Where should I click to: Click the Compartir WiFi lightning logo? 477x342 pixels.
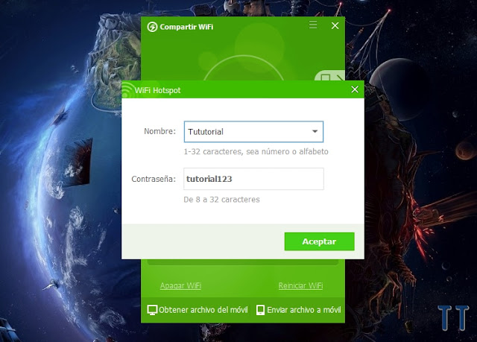(x=152, y=27)
